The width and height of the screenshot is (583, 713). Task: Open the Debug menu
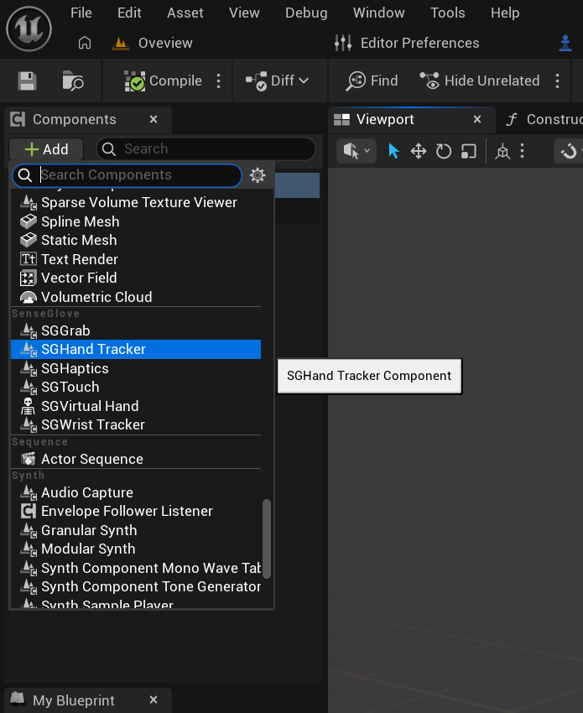click(x=306, y=13)
